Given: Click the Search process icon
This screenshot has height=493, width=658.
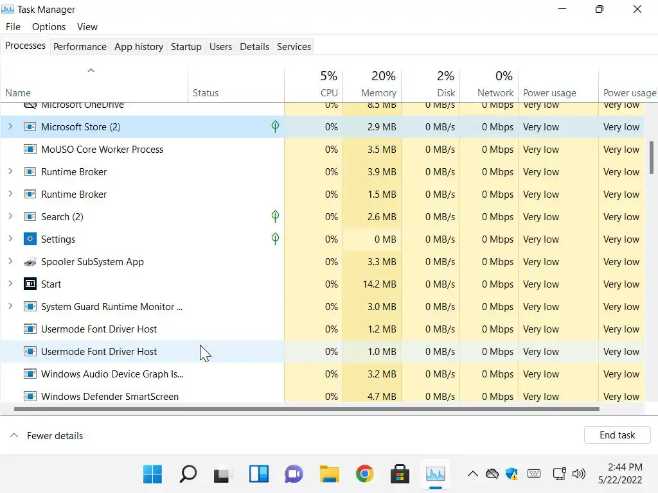Looking at the screenshot, I should (30, 217).
